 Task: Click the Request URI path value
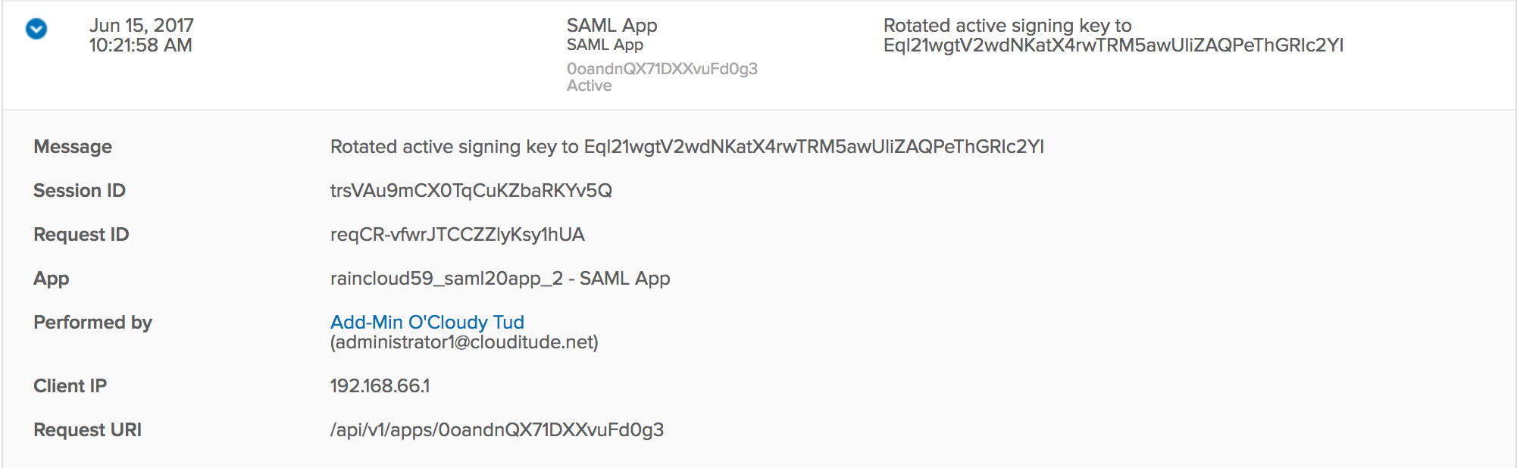pos(496,430)
